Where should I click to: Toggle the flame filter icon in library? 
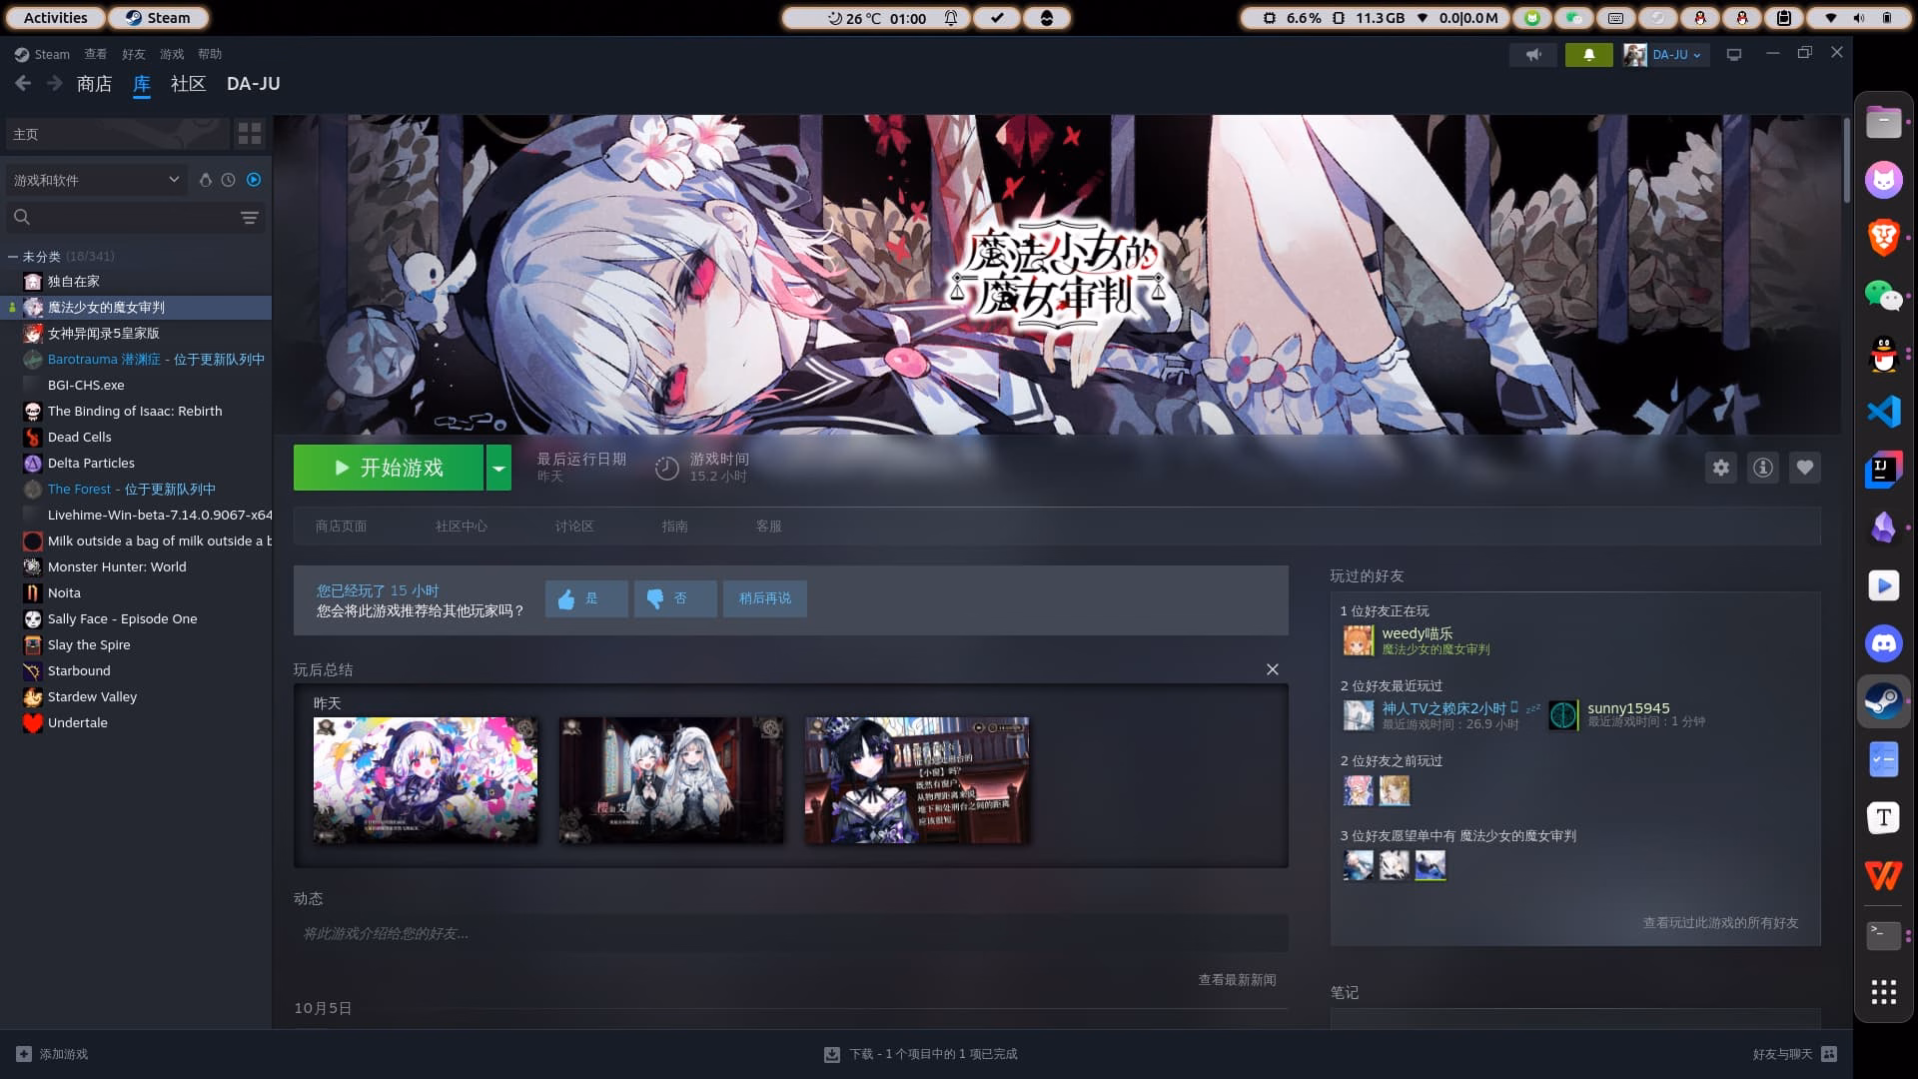205,180
